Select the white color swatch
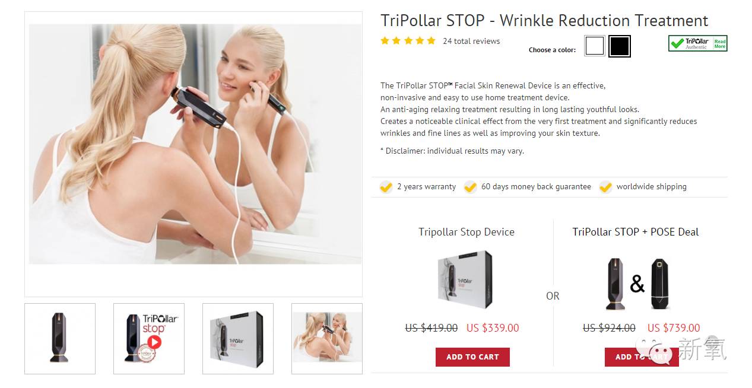This screenshot has height=388, width=752. point(594,46)
